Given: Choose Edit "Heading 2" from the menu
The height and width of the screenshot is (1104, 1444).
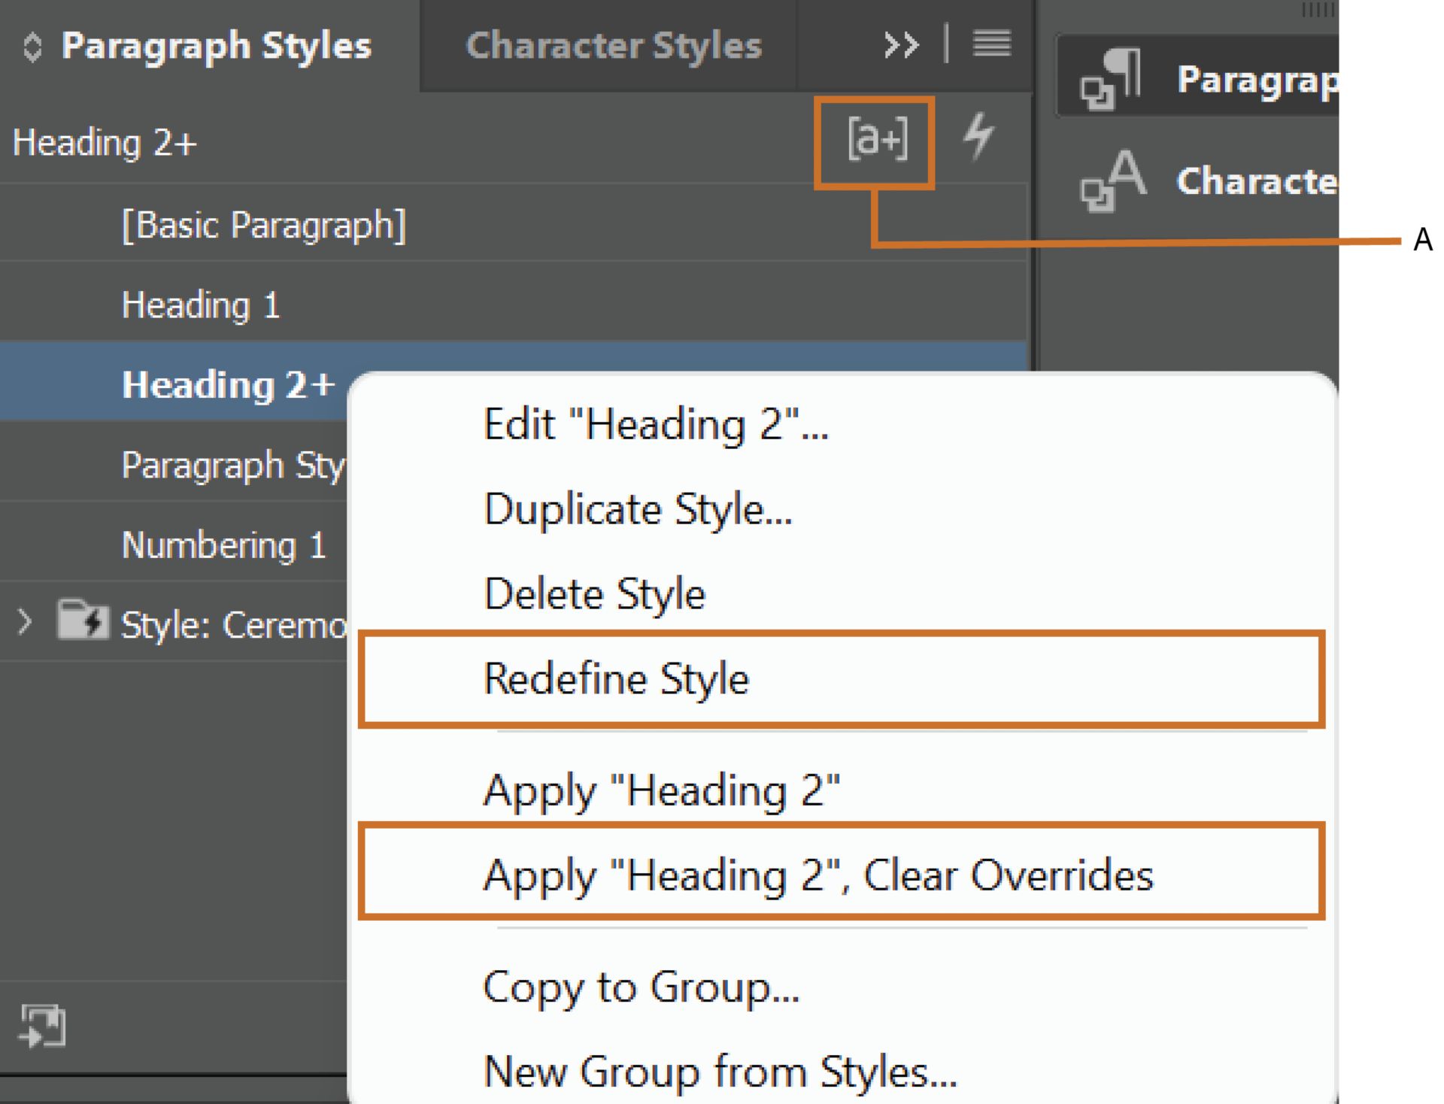Looking at the screenshot, I should (654, 423).
